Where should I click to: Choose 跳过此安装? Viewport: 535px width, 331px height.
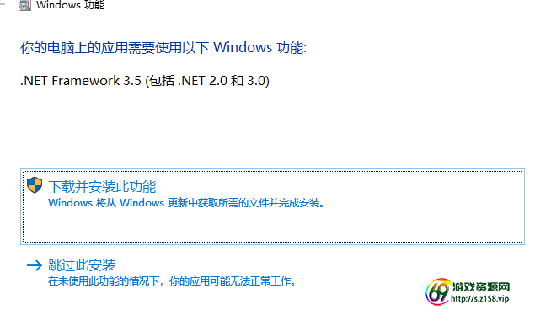point(82,264)
